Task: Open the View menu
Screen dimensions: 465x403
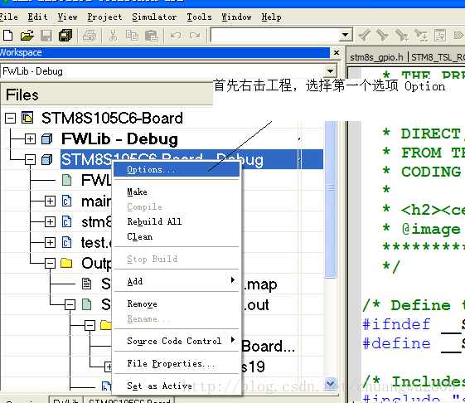Action: tap(68, 17)
